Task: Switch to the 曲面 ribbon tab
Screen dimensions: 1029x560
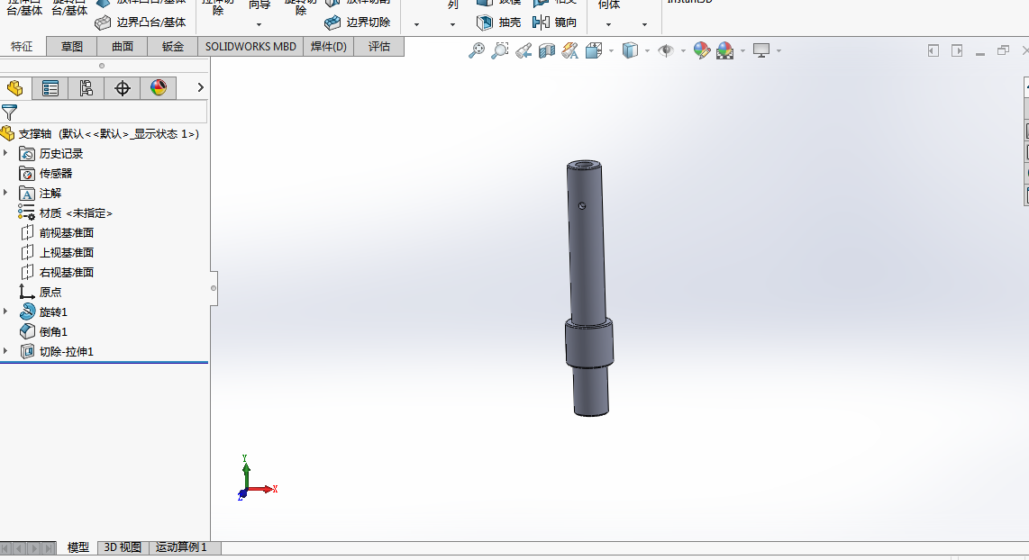Action: point(122,47)
